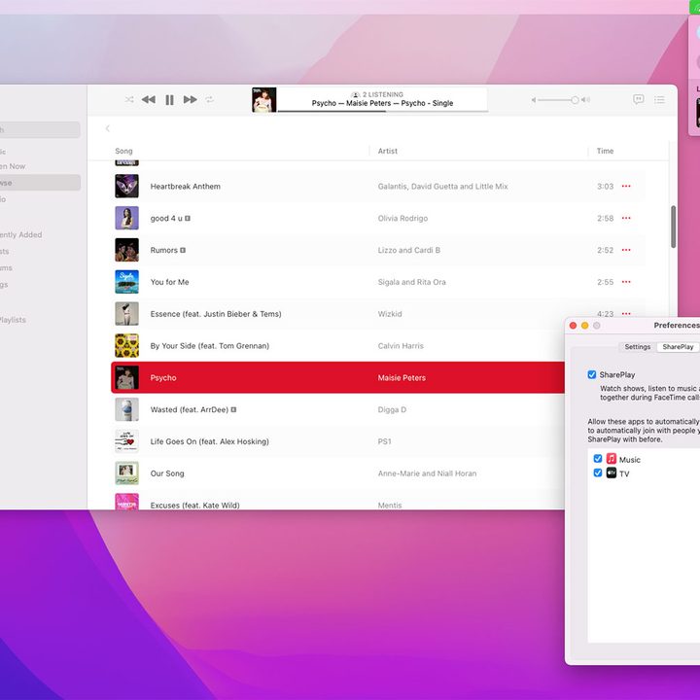Select Excuses (feat. Kate Wild)

(195, 505)
